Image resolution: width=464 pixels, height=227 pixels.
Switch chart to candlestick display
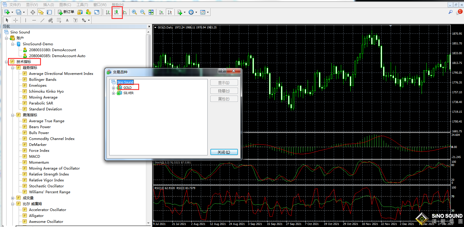pyautogui.click(x=117, y=12)
